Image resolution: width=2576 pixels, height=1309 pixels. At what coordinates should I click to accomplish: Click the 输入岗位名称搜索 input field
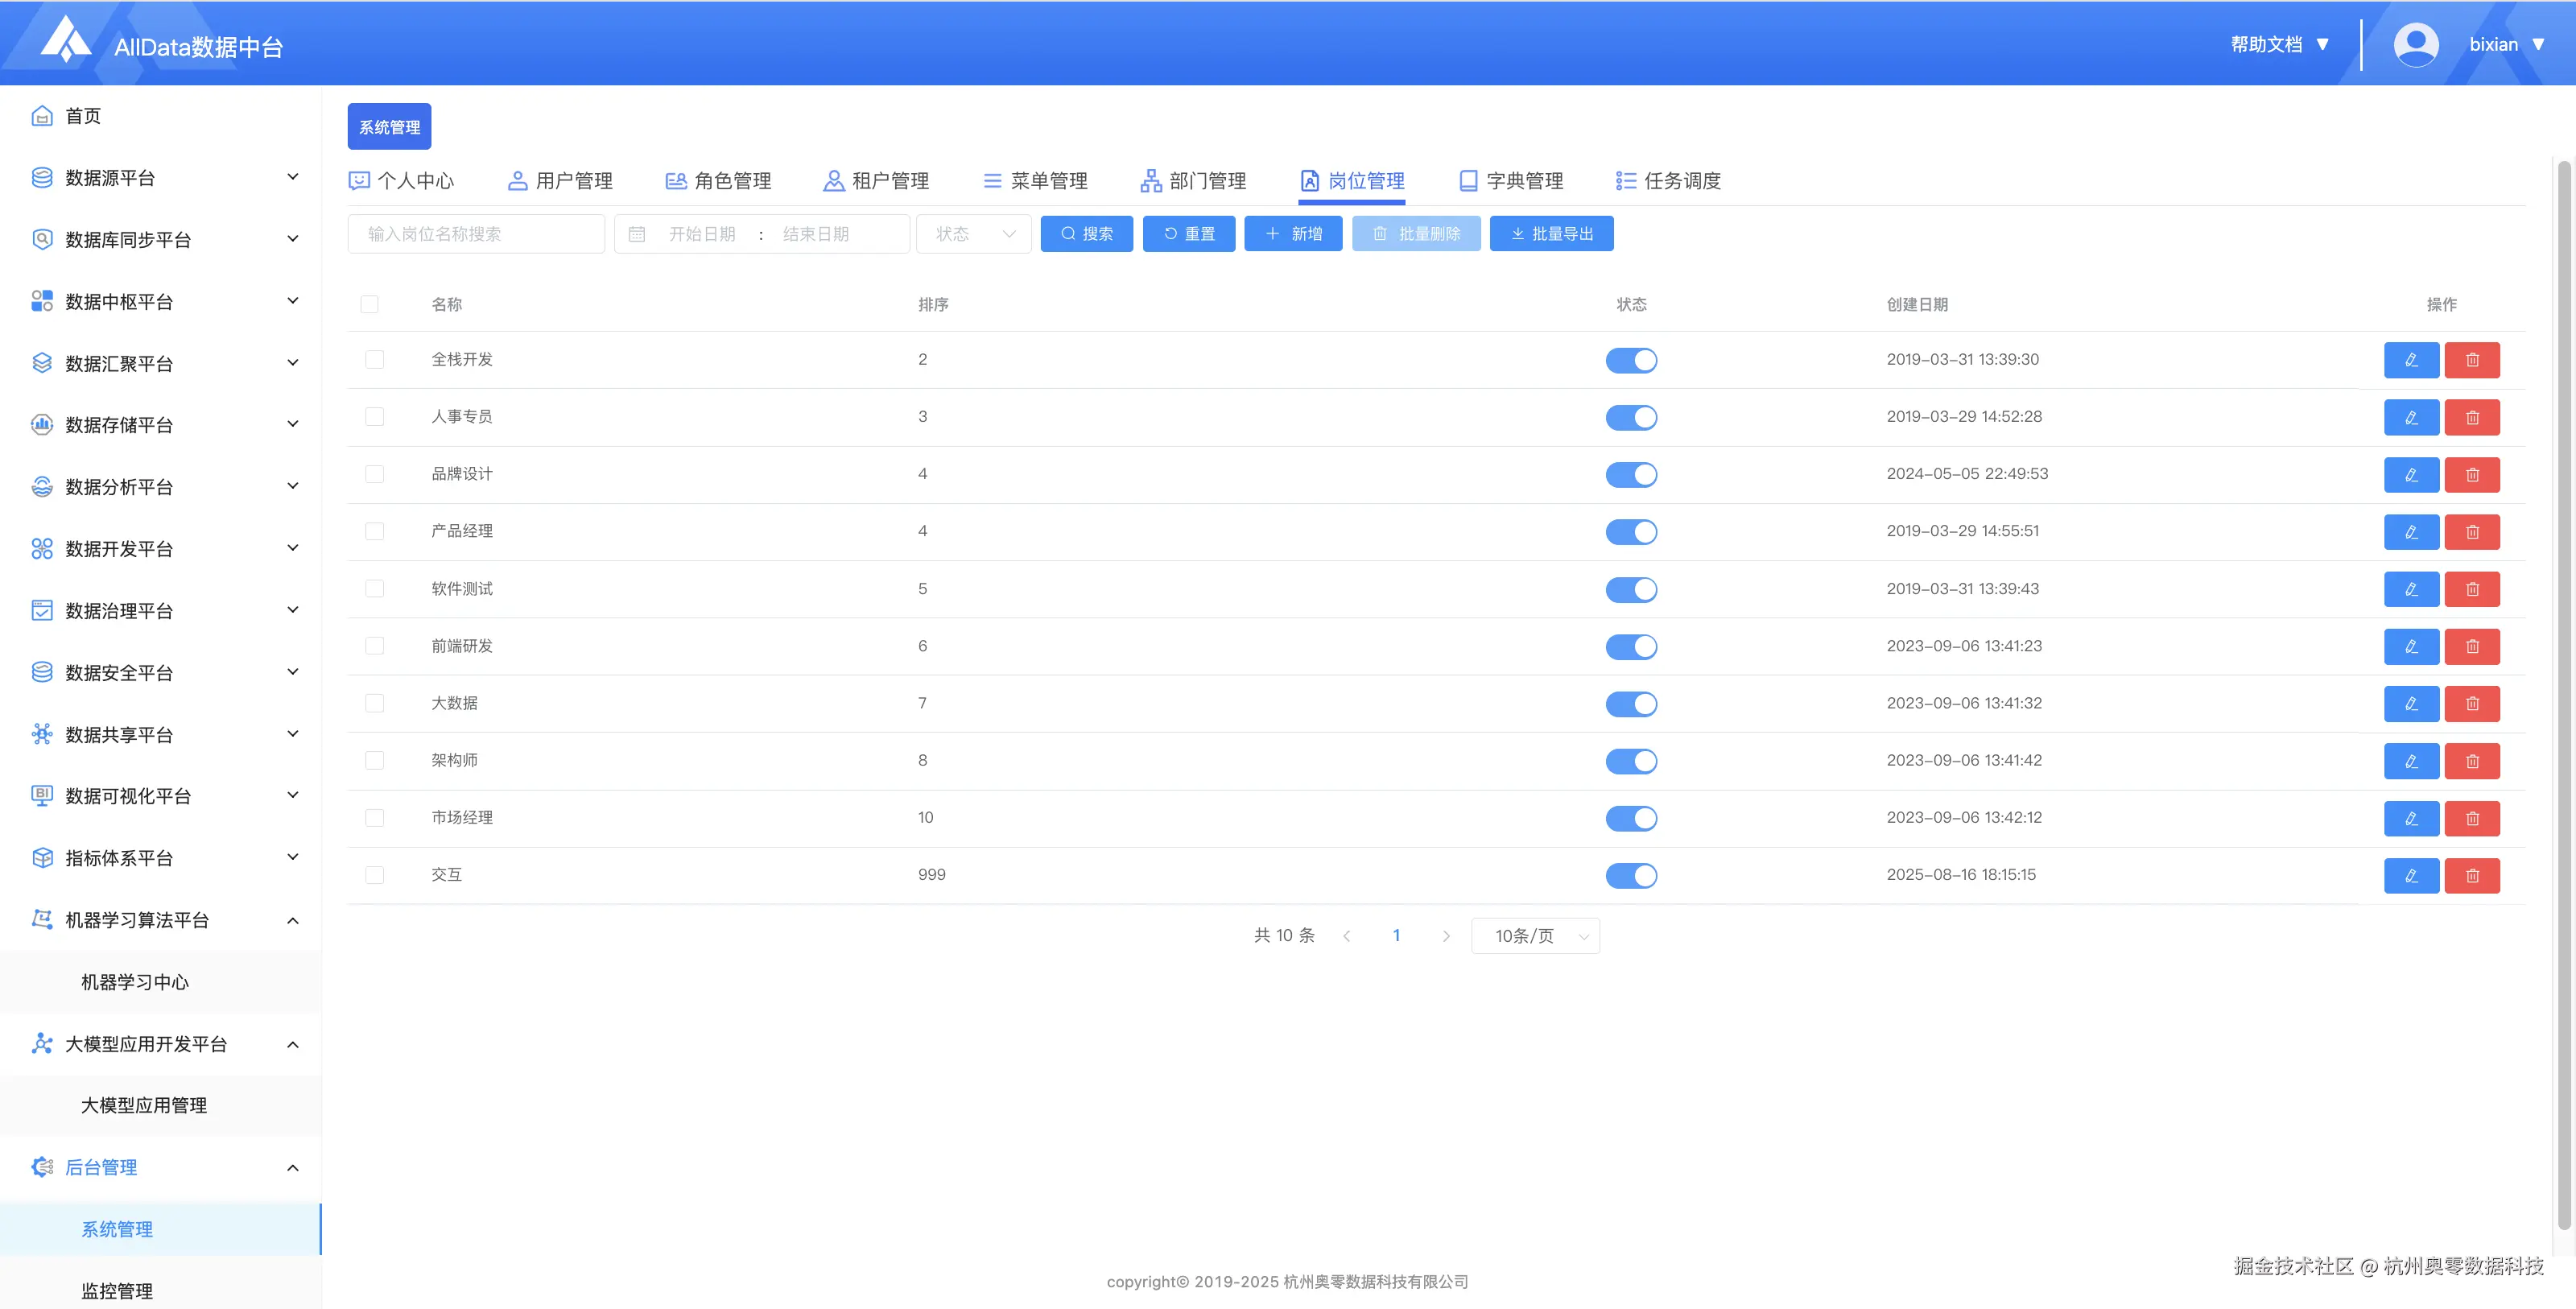(x=476, y=234)
